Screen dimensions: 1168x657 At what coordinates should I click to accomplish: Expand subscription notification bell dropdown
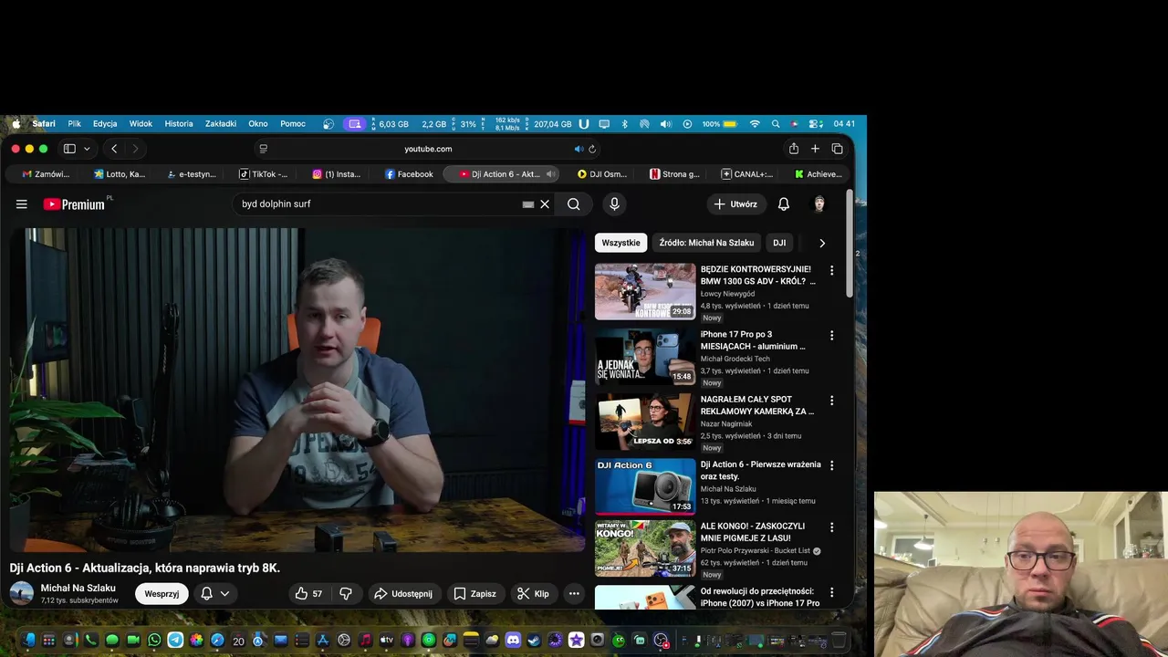[x=215, y=594]
